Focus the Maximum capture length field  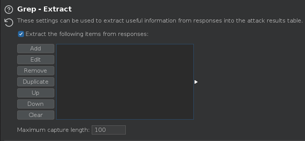point(109,130)
